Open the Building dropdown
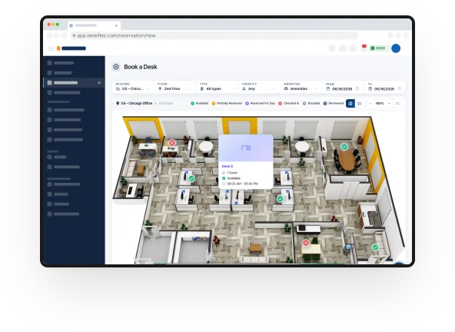 tap(133, 87)
